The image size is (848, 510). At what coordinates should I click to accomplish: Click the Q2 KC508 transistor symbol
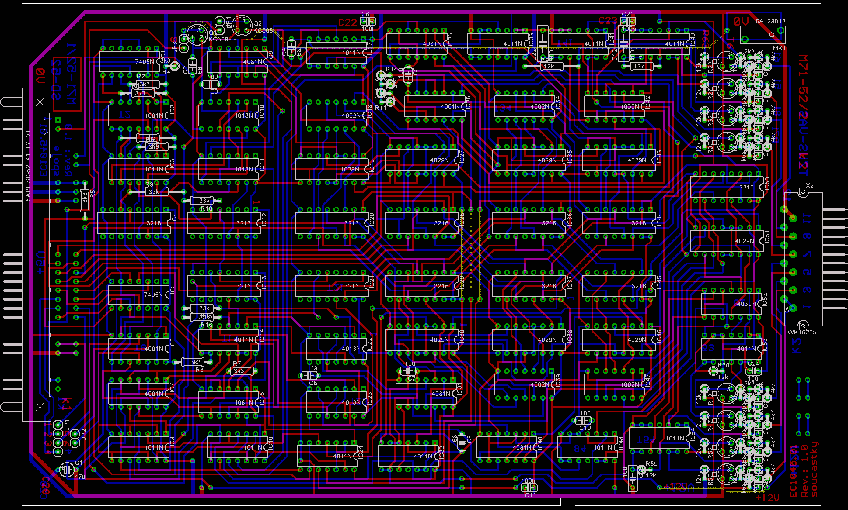pos(242,25)
